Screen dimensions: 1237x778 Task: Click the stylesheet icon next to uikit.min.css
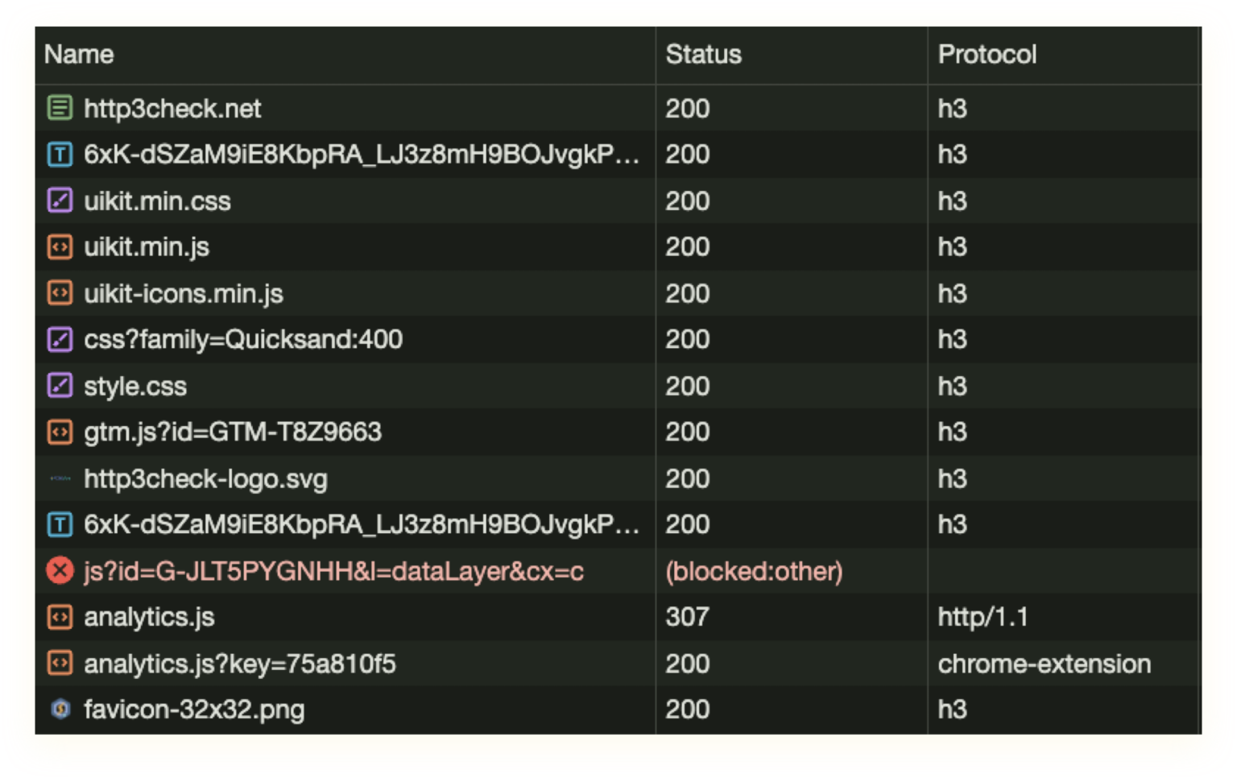60,201
